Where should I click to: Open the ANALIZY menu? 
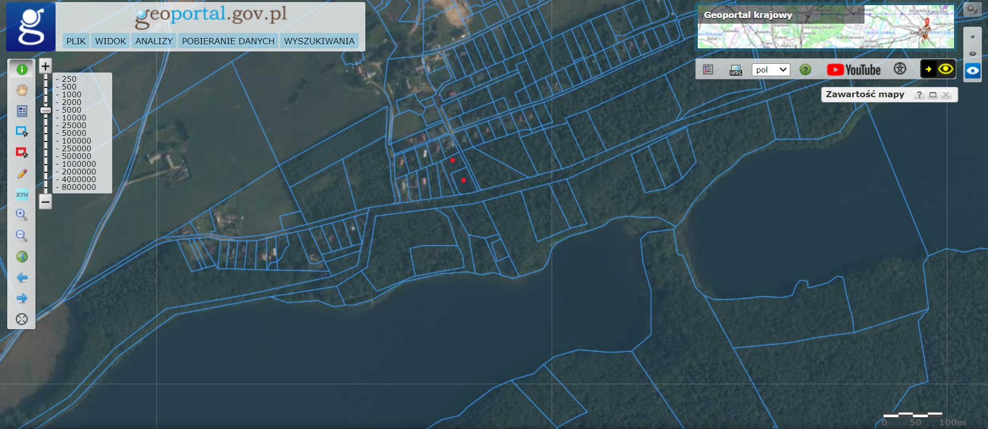tap(154, 41)
